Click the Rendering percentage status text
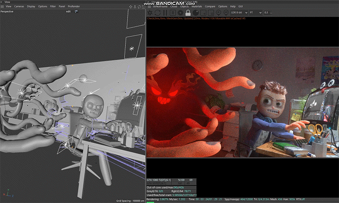 click(157, 199)
